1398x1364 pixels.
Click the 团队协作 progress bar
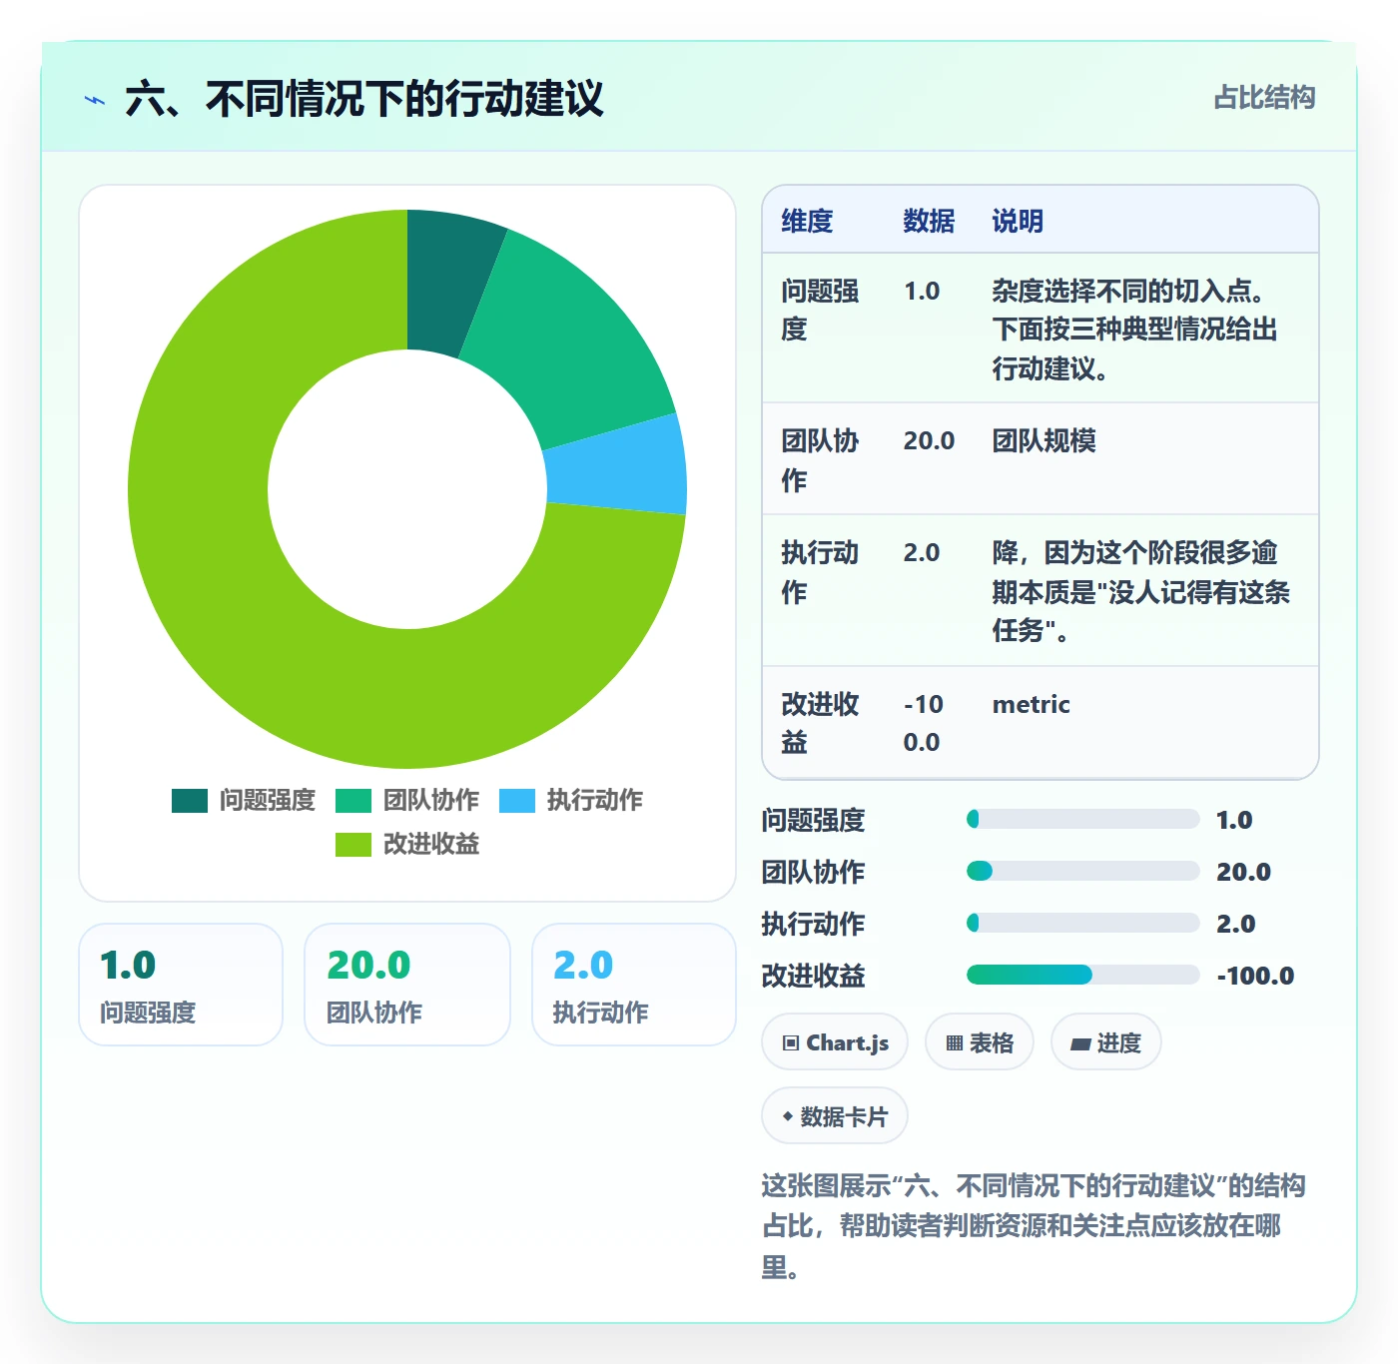(x=1082, y=872)
